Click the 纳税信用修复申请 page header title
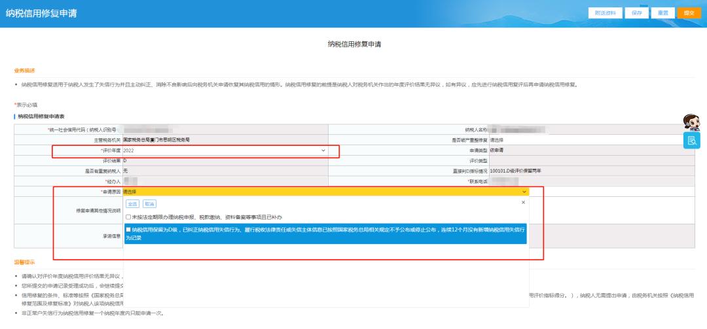707x329 pixels. tap(41, 13)
